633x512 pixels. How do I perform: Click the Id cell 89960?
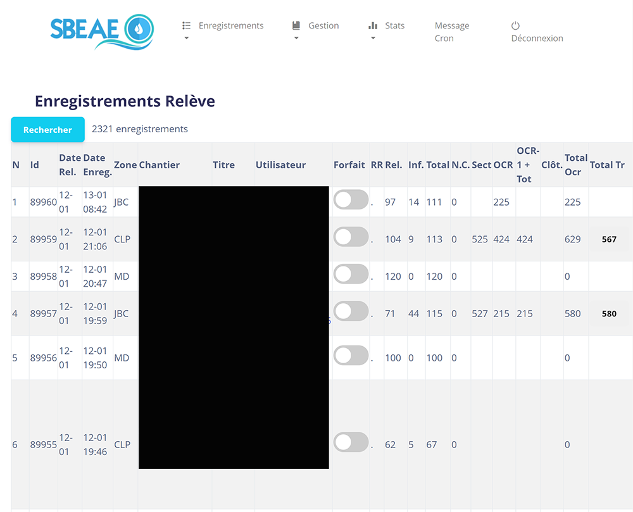(43, 202)
